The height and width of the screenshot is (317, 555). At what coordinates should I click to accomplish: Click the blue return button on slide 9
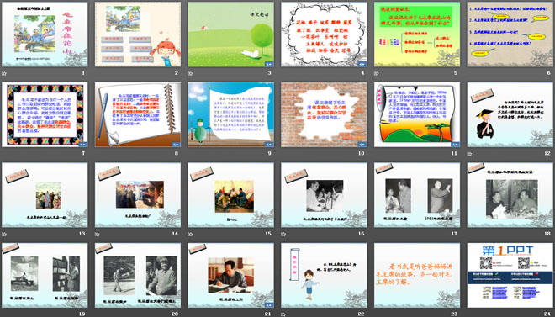[269, 145]
